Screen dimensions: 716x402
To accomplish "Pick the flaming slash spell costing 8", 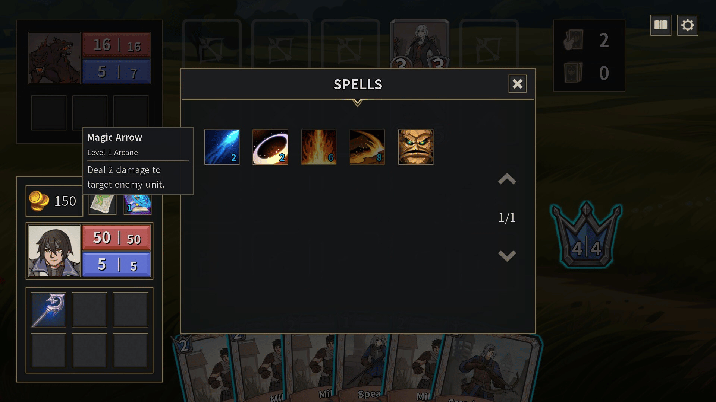I will (367, 147).
